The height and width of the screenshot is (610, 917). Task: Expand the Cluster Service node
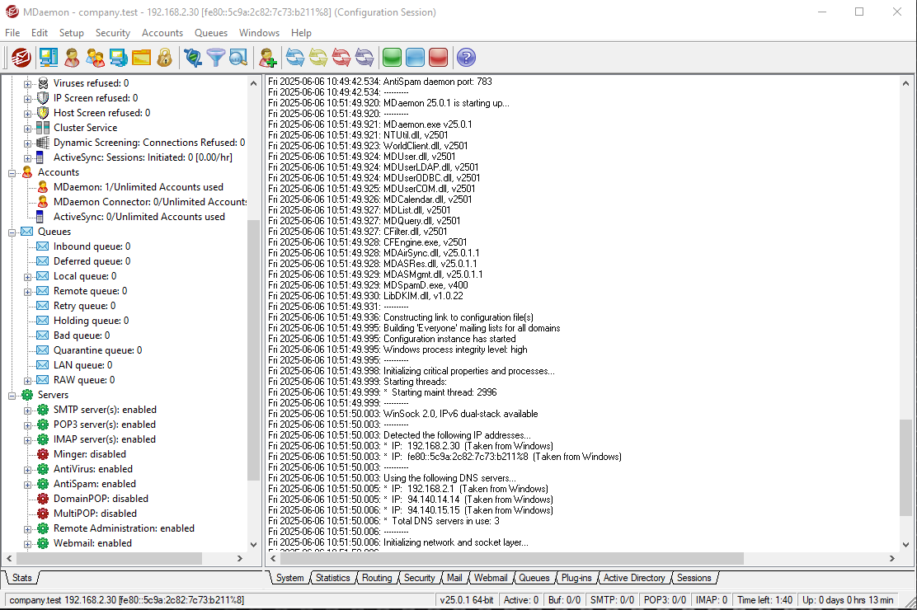tap(27, 128)
